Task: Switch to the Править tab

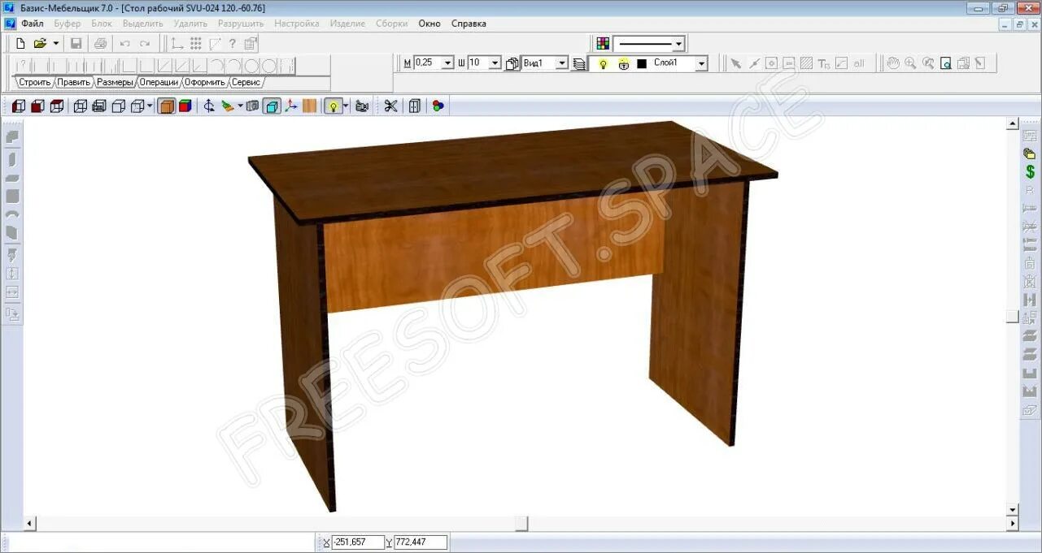Action: (73, 82)
